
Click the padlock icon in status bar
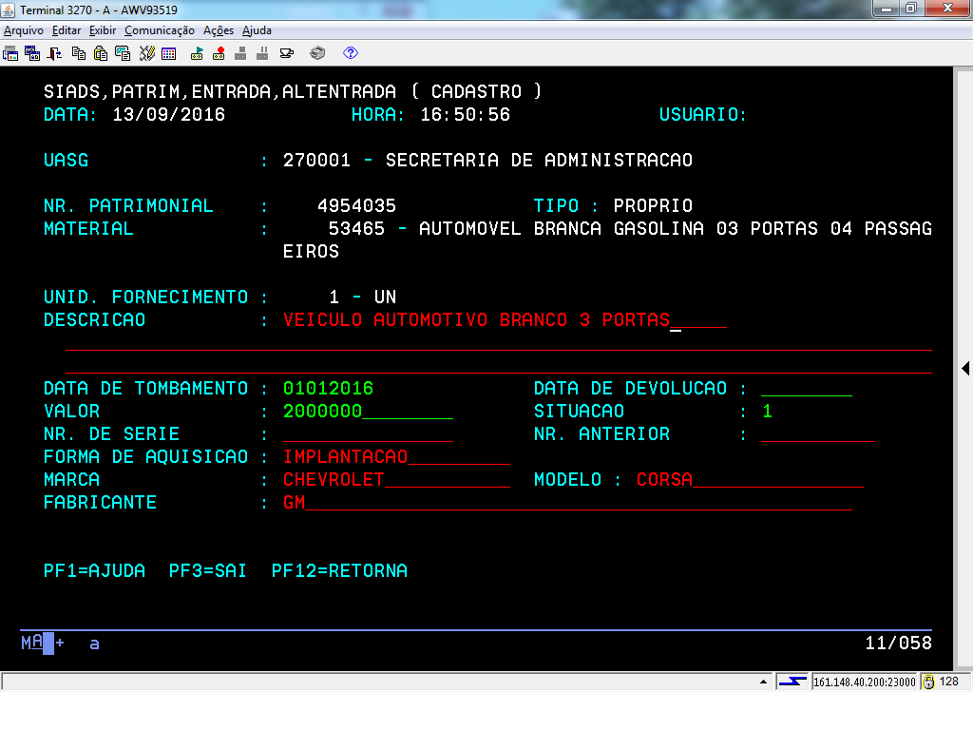928,682
